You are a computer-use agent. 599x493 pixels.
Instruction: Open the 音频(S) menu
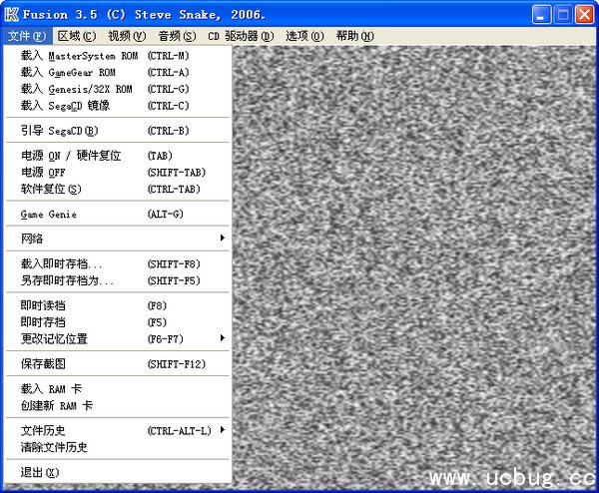(x=177, y=36)
